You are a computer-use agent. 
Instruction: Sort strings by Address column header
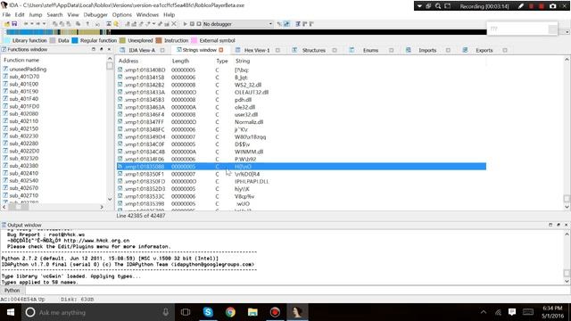[128, 61]
